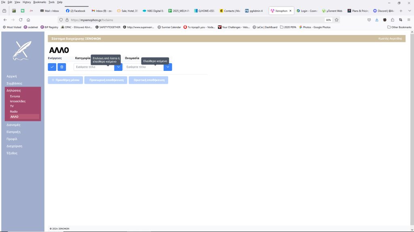Go to the browser home icon
This screenshot has width=414, height=232.
[28, 20]
